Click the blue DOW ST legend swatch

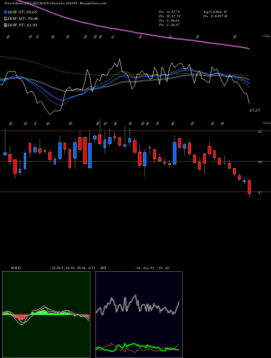pyautogui.click(x=6, y=12)
